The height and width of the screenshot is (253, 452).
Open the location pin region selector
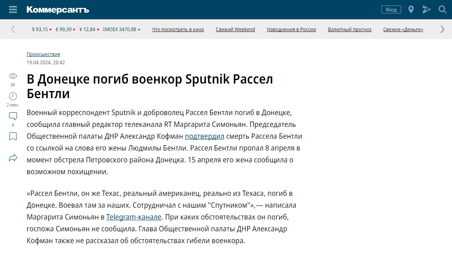411,9
